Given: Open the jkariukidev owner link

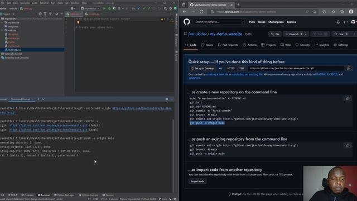Looking at the screenshot, I should 197,34.
